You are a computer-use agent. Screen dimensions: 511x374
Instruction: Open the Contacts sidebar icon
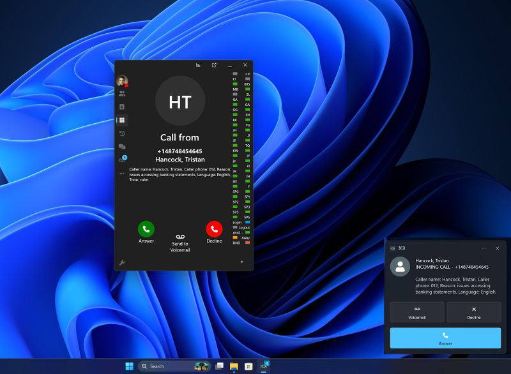point(122,107)
